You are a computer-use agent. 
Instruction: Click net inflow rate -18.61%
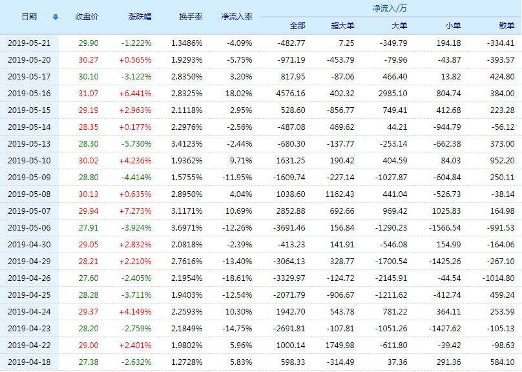237,278
